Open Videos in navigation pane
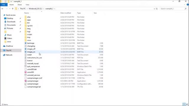The image size is (189, 106). [x=9, y=38]
